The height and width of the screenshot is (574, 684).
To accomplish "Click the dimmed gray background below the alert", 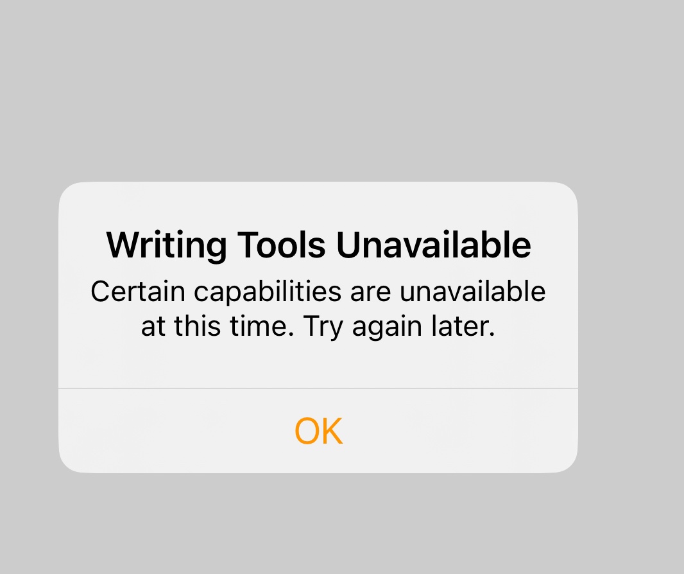I will pos(318,524).
